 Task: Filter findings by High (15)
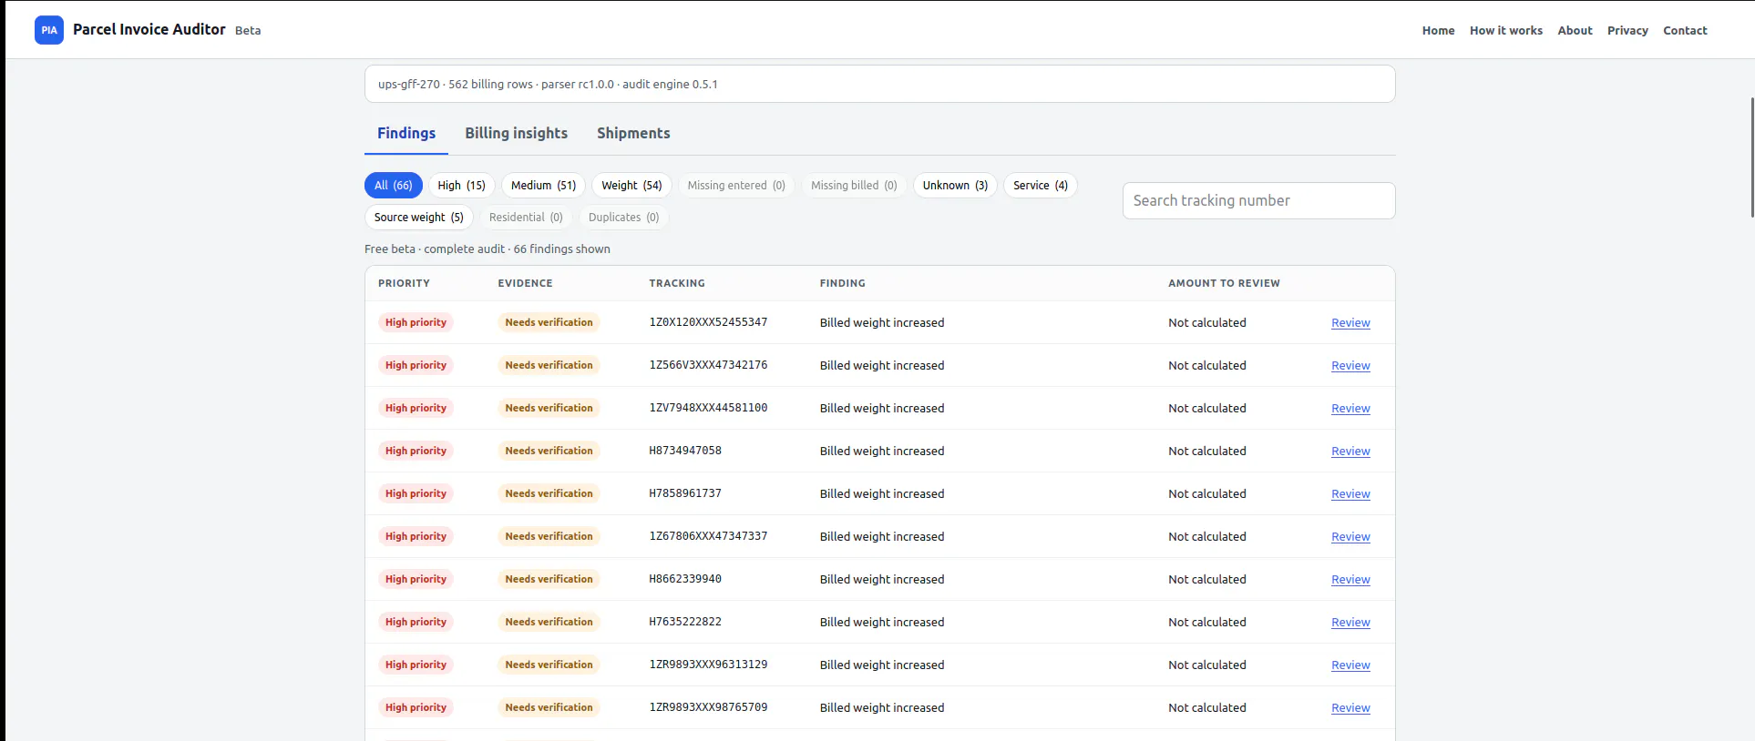click(x=461, y=185)
